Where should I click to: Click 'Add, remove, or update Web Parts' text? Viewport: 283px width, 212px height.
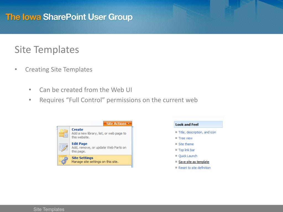click(x=99, y=149)
